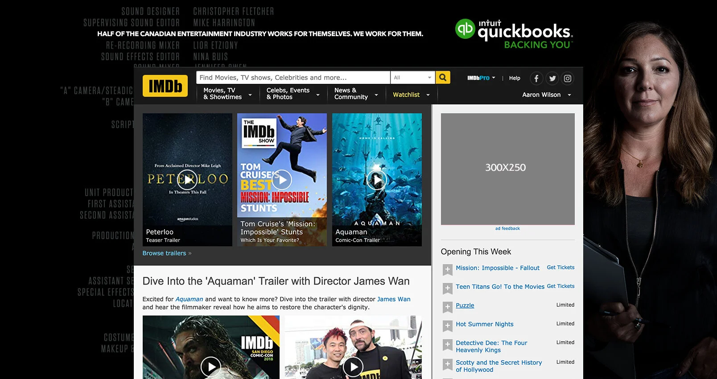Image resolution: width=717 pixels, height=379 pixels.
Task: Add Puzzle to watchlist
Action: 448,307
